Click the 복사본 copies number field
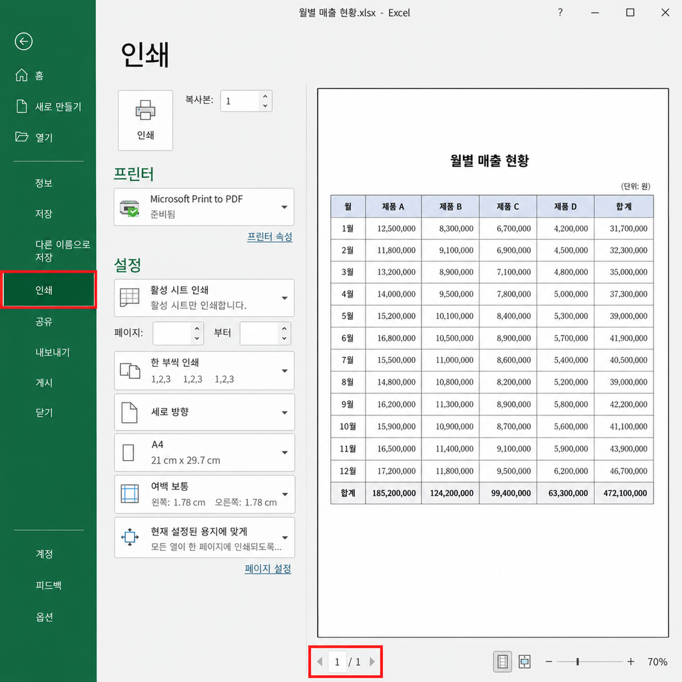The height and width of the screenshot is (682, 682). (x=240, y=101)
